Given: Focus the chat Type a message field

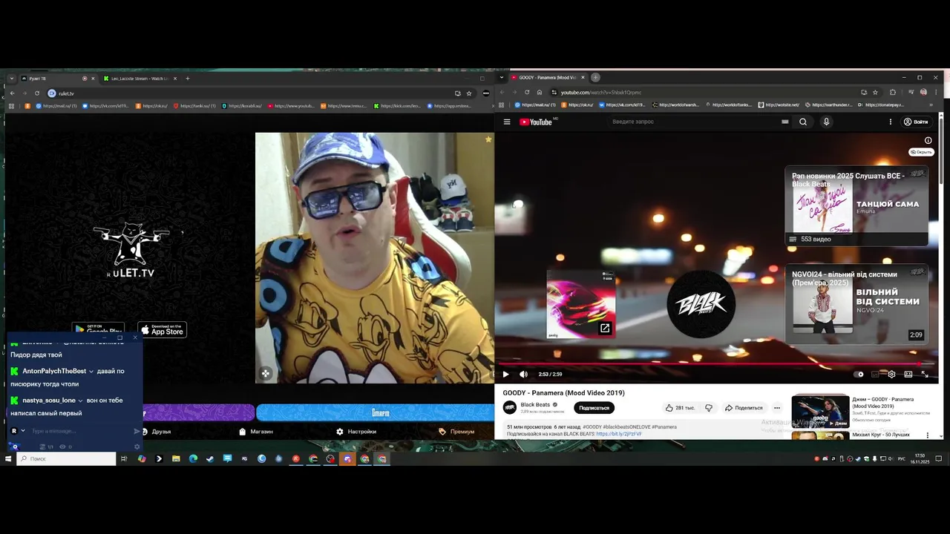Looking at the screenshot, I should click(x=80, y=431).
